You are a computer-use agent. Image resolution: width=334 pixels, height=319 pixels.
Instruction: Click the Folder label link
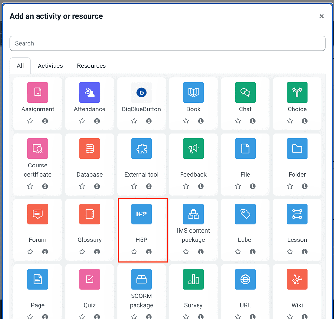pos(297,174)
